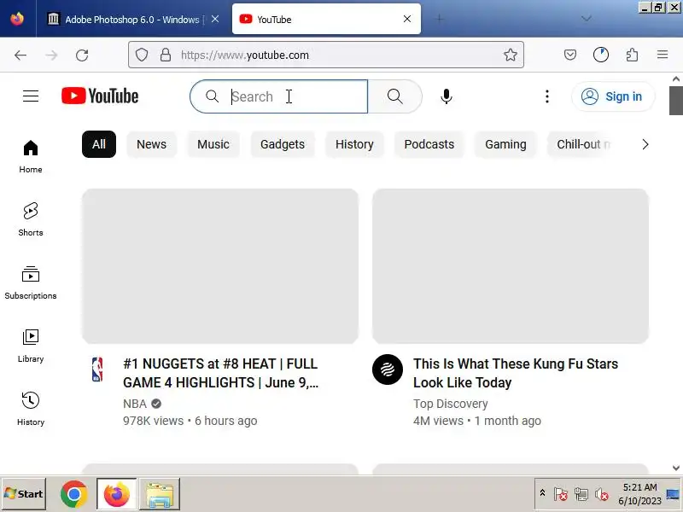Click the browser URL address bar

[326, 55]
